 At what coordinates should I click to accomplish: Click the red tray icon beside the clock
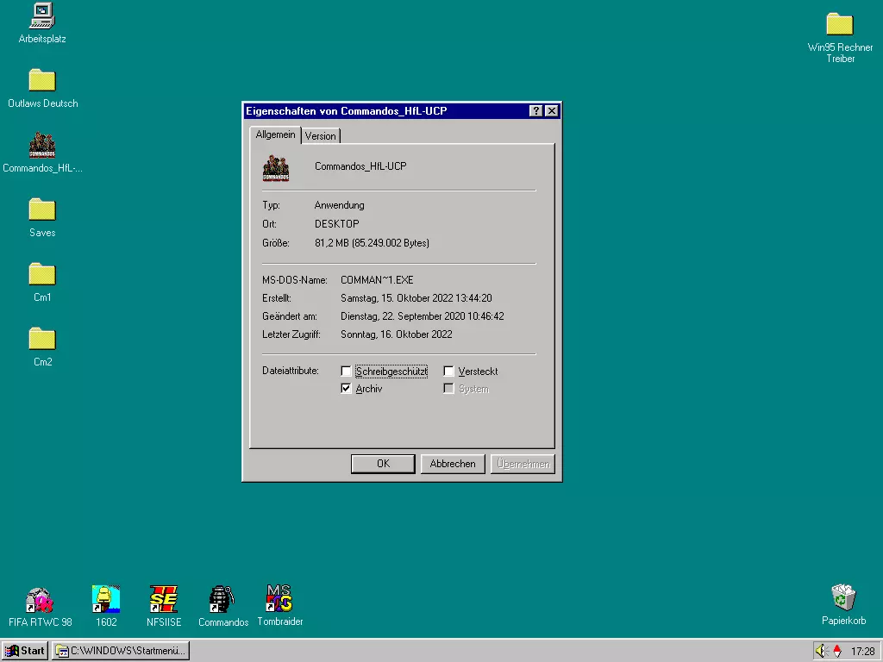[837, 651]
